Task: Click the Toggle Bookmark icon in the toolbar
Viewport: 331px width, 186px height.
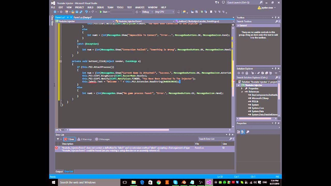Action: (211, 12)
